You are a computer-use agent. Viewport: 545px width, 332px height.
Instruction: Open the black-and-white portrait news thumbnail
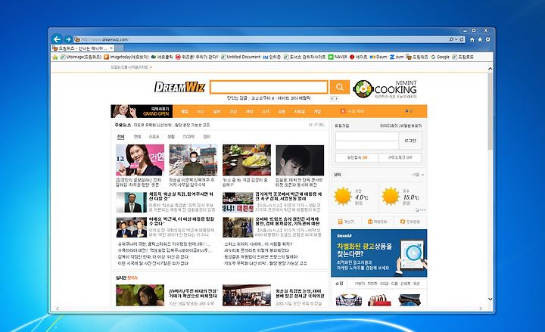pyautogui.click(x=300, y=160)
